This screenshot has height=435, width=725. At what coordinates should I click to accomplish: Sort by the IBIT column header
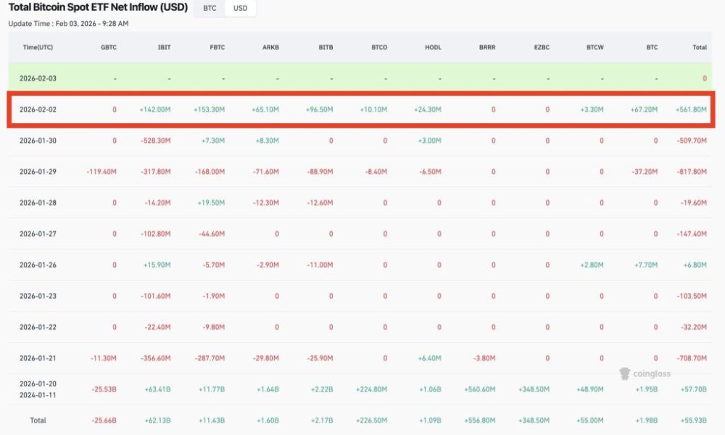(163, 46)
